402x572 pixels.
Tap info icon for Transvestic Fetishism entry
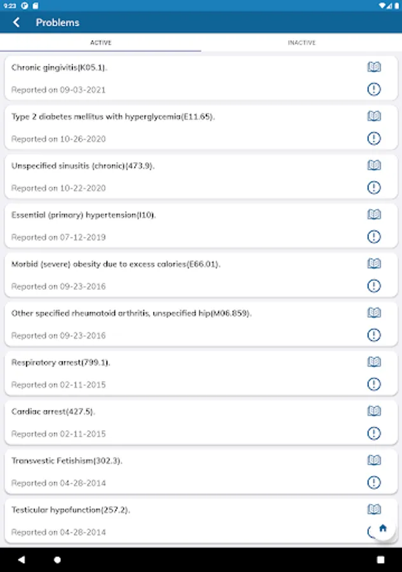click(374, 482)
